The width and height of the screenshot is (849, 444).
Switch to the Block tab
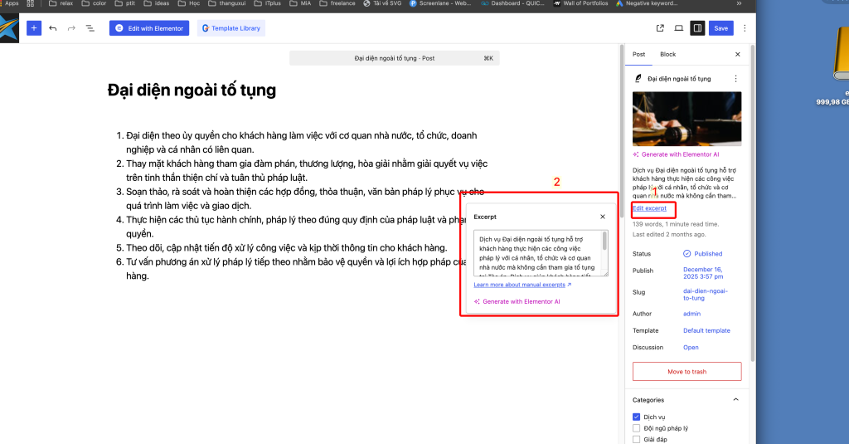(x=667, y=55)
